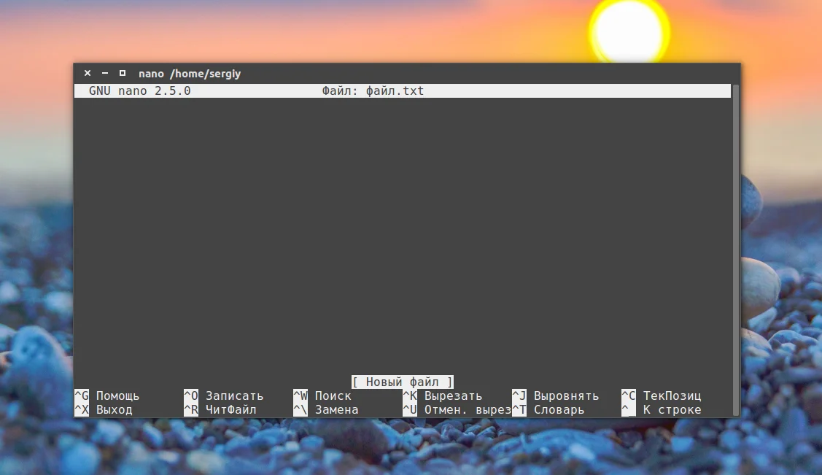Click the '[ Новый файл ]' status message
The width and height of the screenshot is (822, 475).
click(x=402, y=382)
